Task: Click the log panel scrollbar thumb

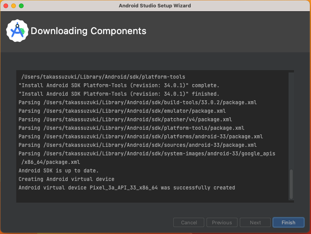Action: pyautogui.click(x=291, y=184)
